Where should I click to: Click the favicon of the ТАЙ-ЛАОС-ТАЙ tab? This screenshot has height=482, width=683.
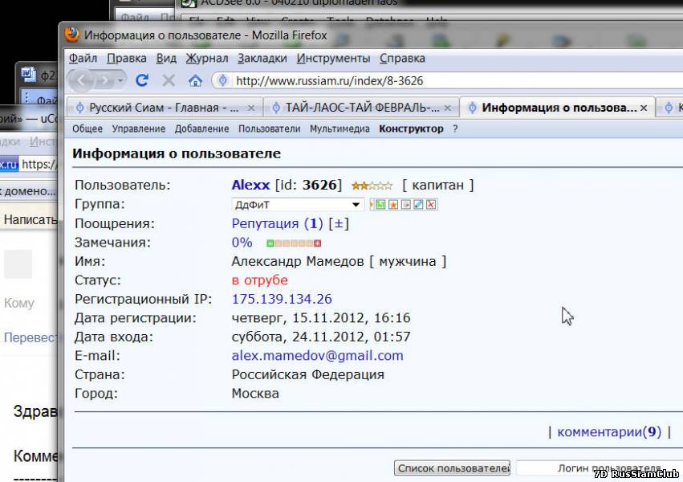tap(276, 108)
